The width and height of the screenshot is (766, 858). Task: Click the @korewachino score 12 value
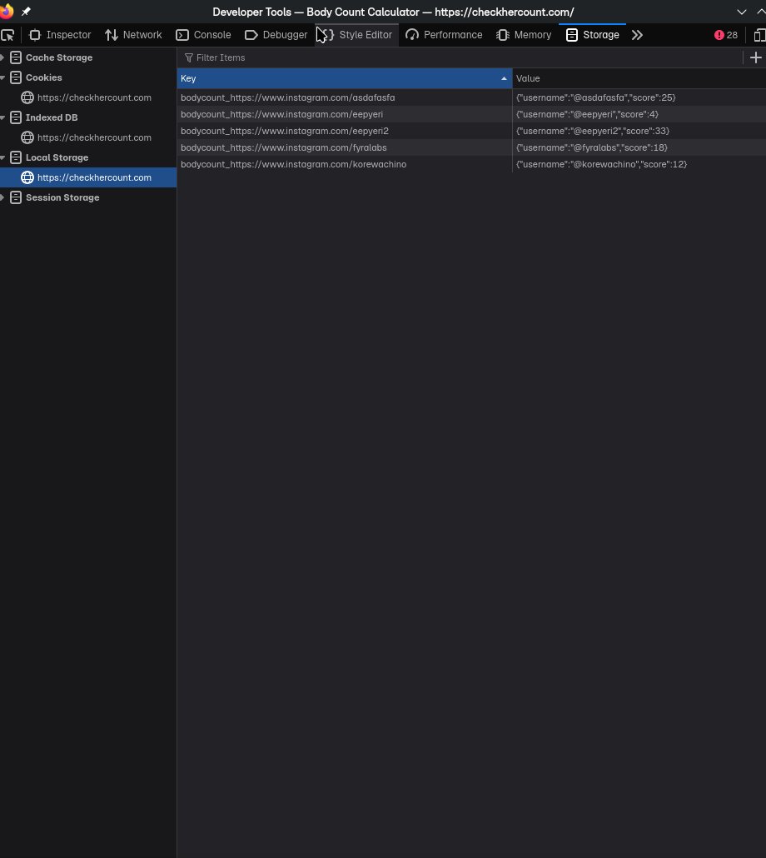(601, 164)
